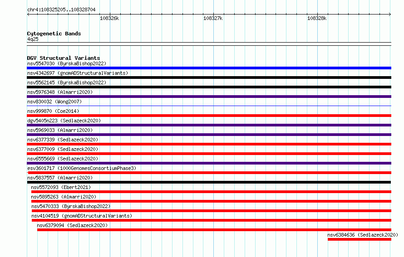
Task: Open the nsv5837557 (Almarri2020) label
Action: [x=60, y=178]
